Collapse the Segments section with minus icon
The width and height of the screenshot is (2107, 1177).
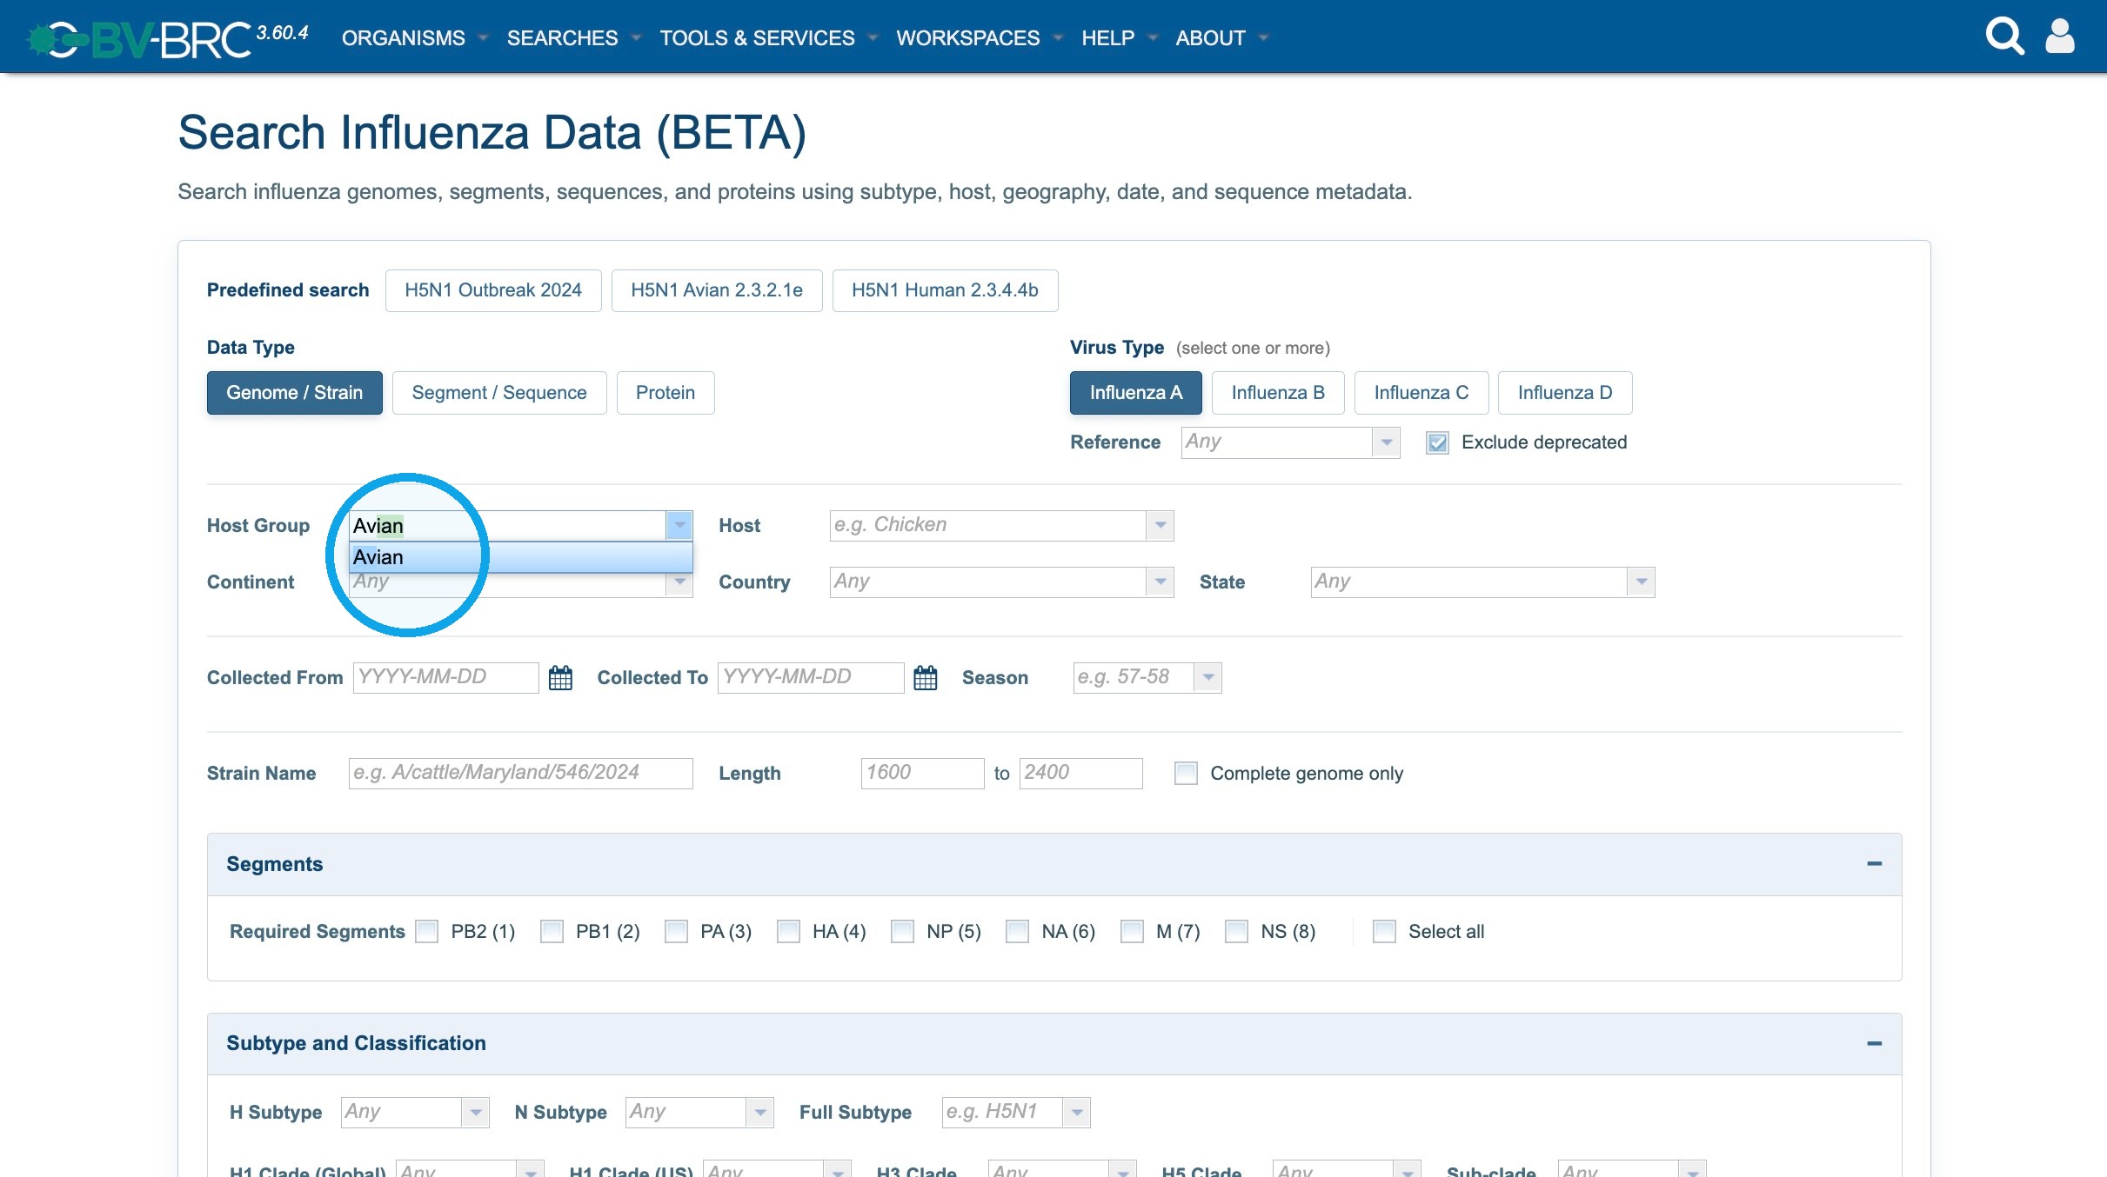[1874, 864]
